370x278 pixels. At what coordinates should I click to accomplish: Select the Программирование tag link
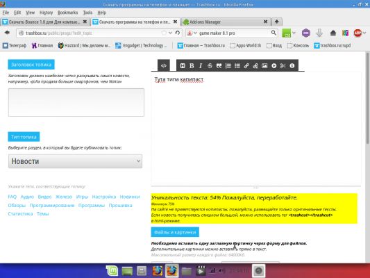(x=52, y=205)
